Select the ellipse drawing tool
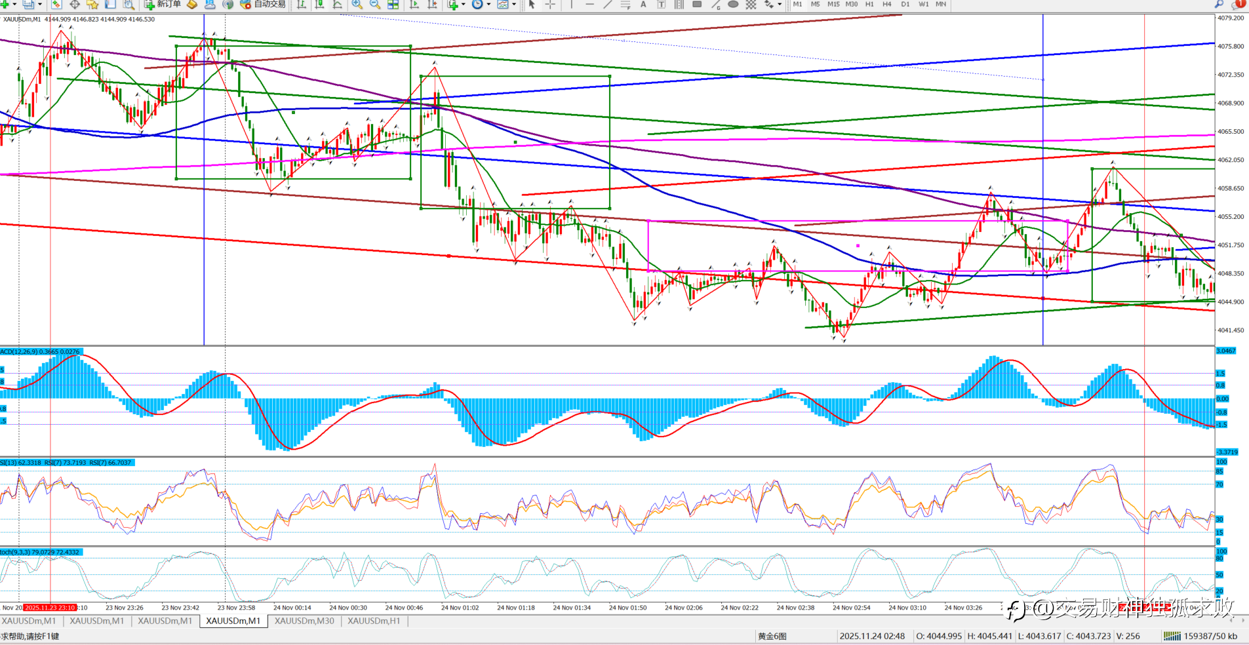Image resolution: width=1249 pixels, height=645 pixels. click(733, 4)
